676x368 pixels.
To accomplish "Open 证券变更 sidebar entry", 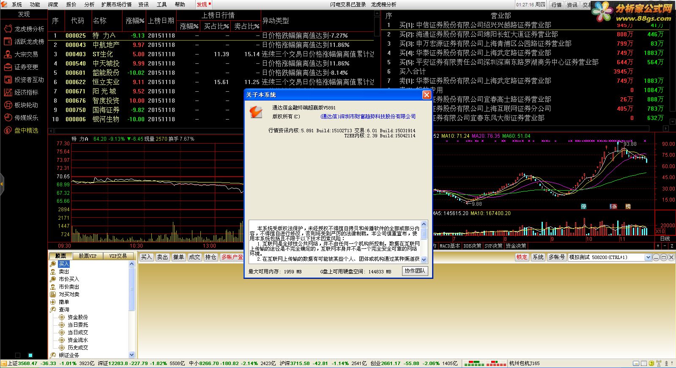I will click(x=21, y=67).
